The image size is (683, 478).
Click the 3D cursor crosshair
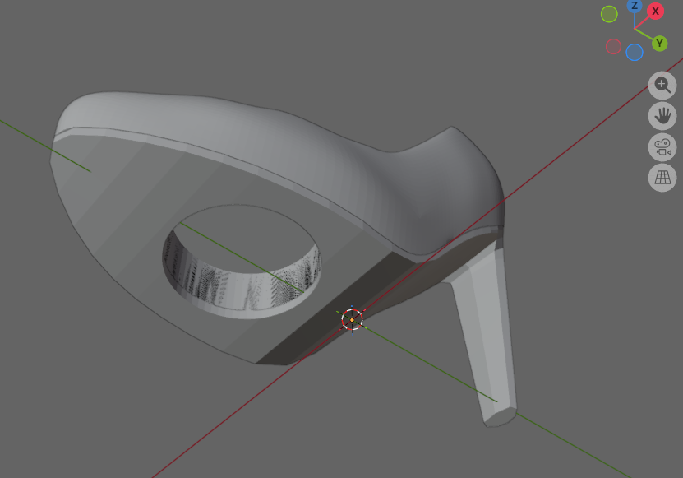click(352, 319)
